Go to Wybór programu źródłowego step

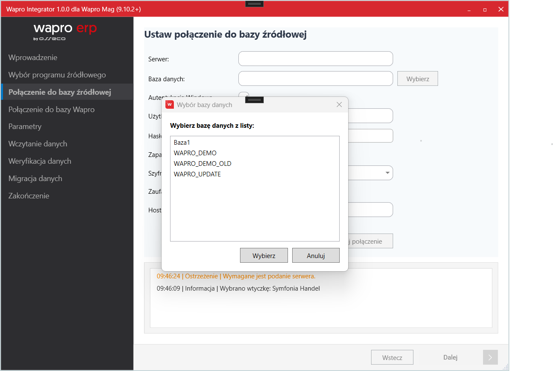click(x=57, y=75)
